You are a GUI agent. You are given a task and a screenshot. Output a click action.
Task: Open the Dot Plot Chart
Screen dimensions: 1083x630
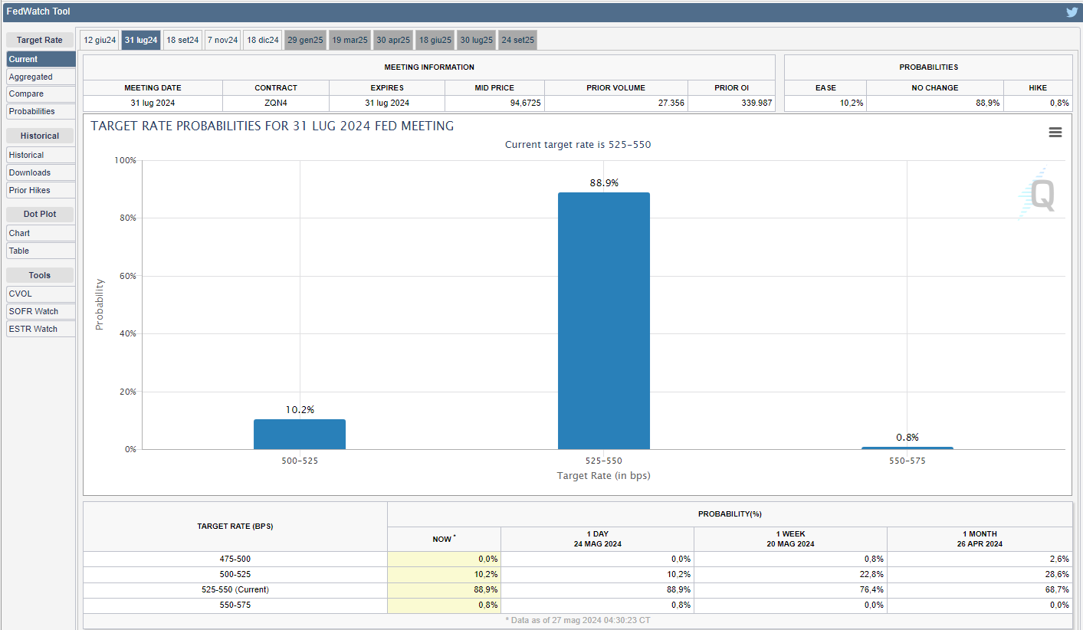coord(41,233)
